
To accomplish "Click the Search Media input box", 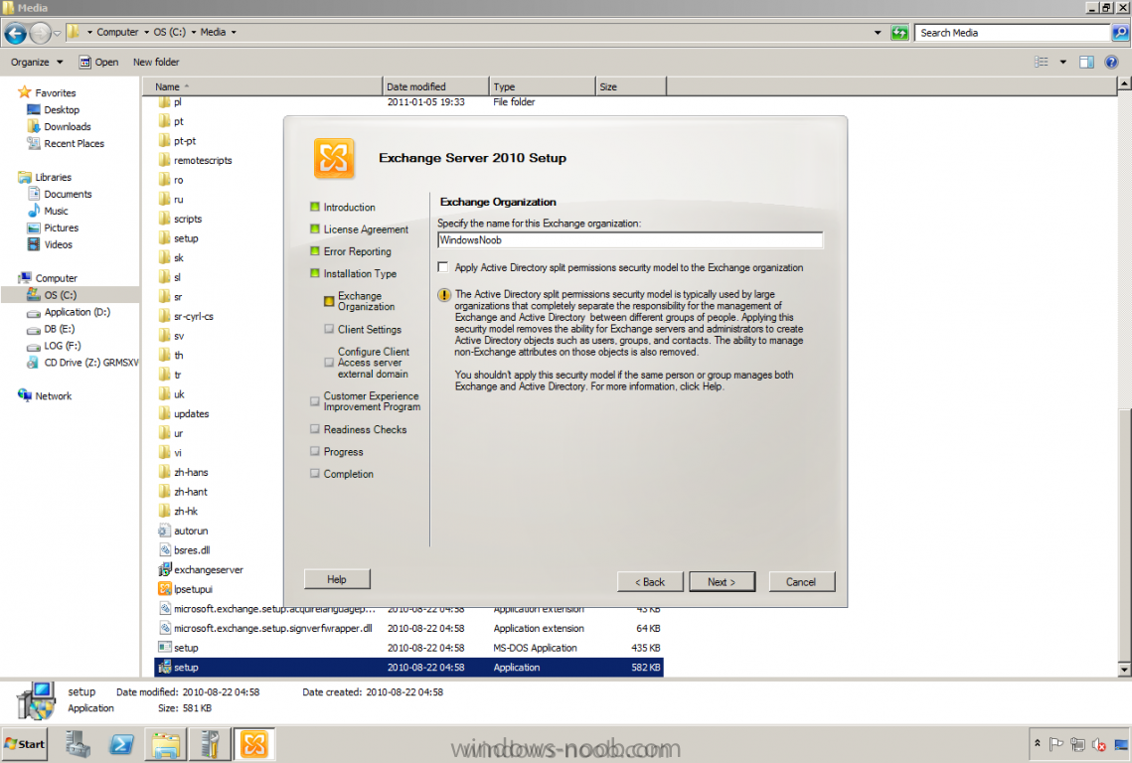I will pos(1013,33).
